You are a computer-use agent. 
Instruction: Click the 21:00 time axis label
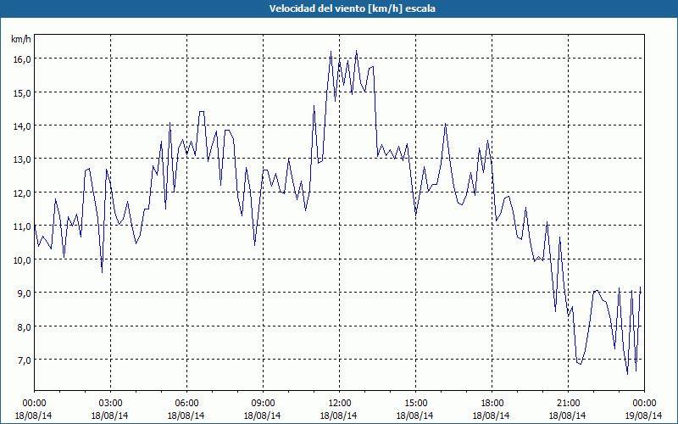tap(568, 404)
